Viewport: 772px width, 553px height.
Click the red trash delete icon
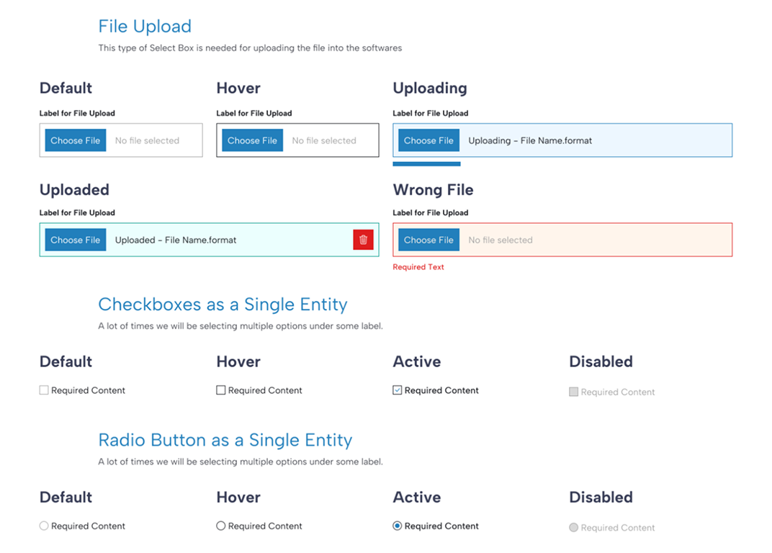pos(363,240)
